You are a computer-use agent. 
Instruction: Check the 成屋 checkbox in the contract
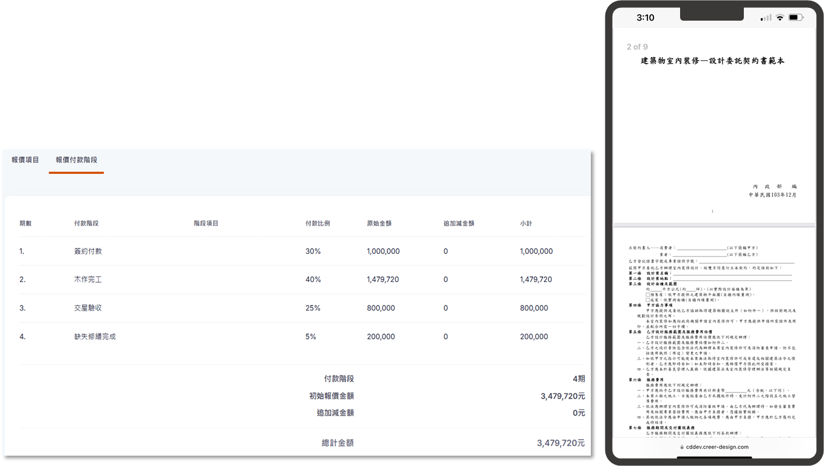click(x=648, y=300)
